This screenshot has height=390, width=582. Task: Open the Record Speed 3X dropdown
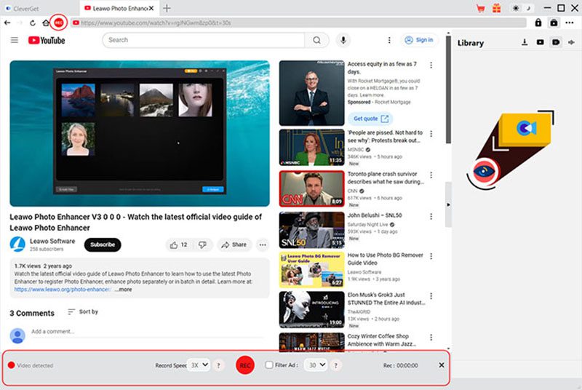click(x=199, y=365)
